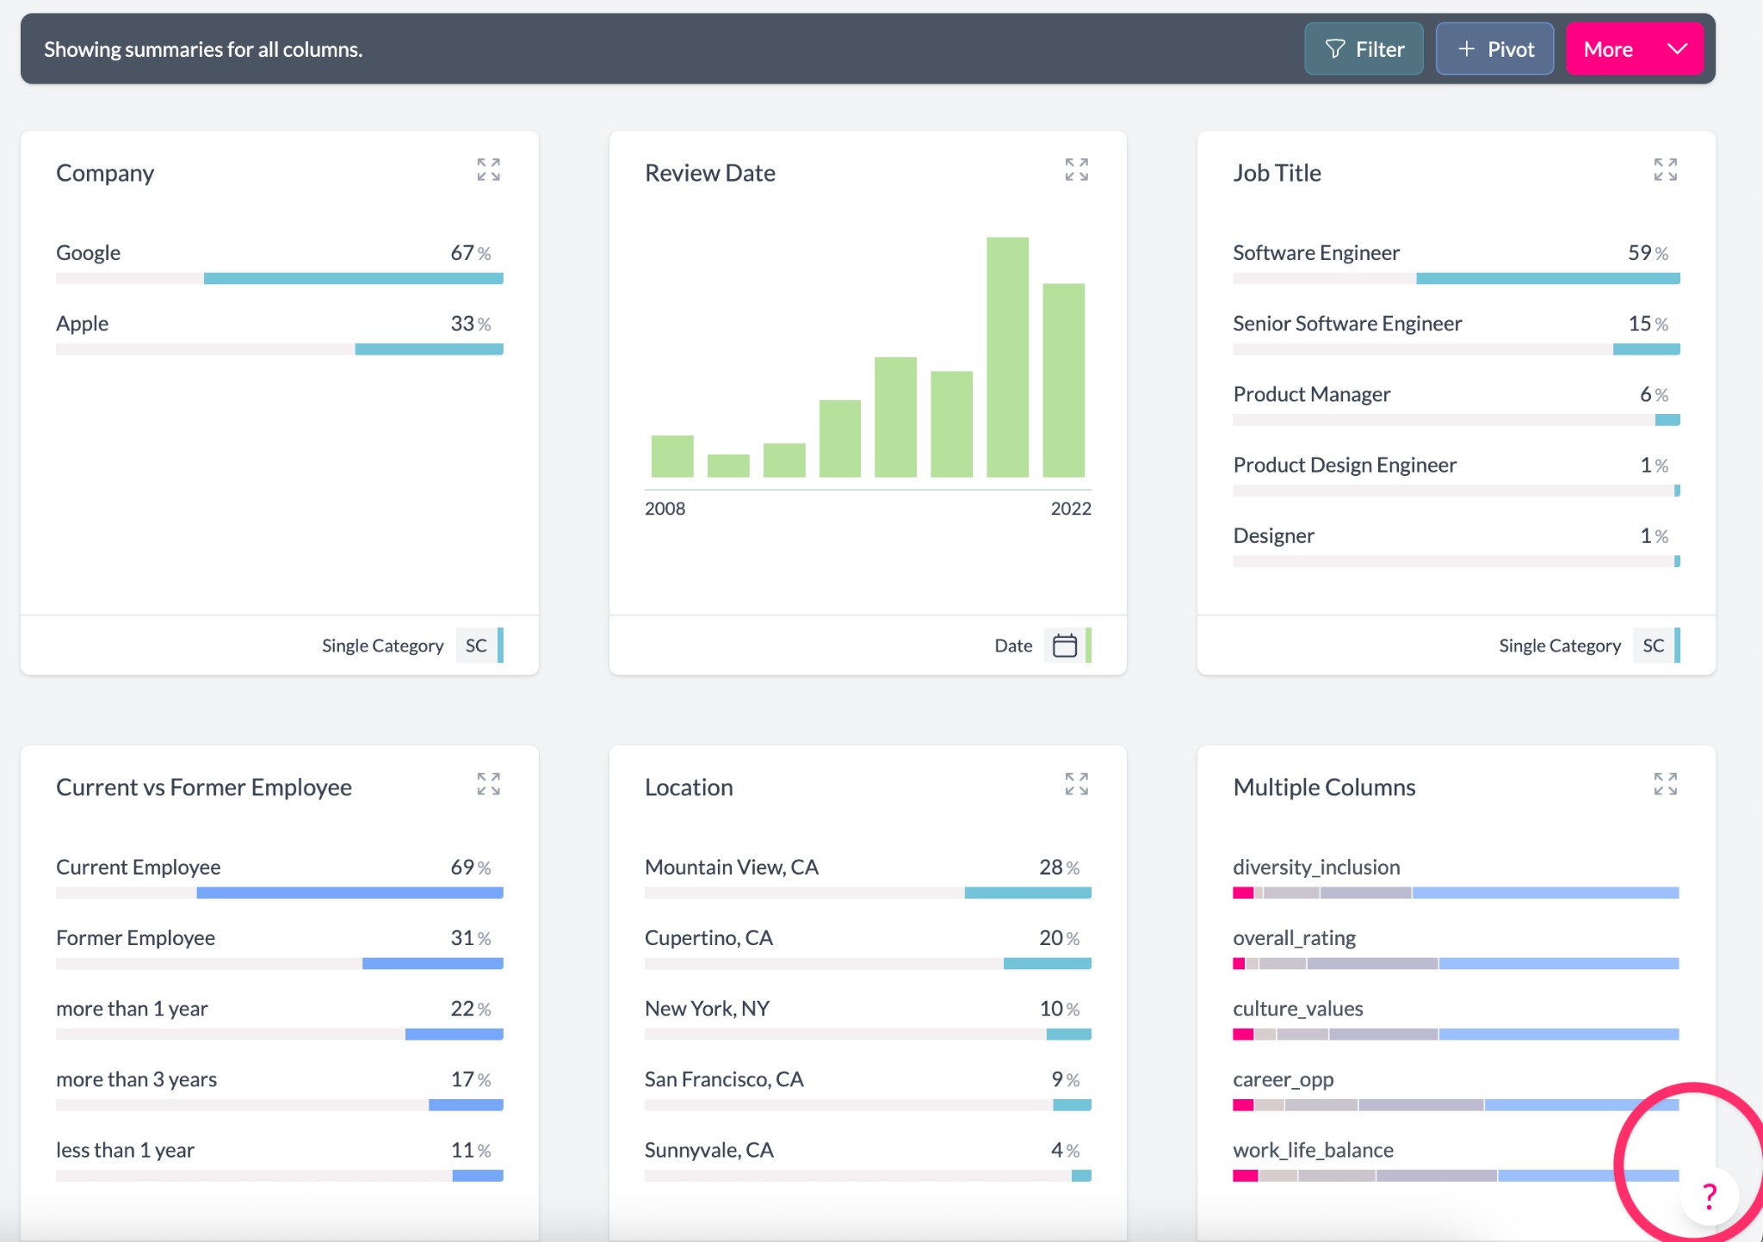
Task: Select the Google percentage bar
Action: pyautogui.click(x=353, y=279)
